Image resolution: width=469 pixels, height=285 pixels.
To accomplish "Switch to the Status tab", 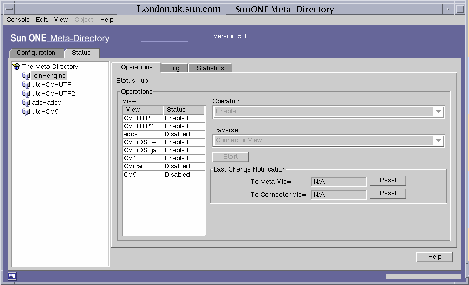I will 81,53.
